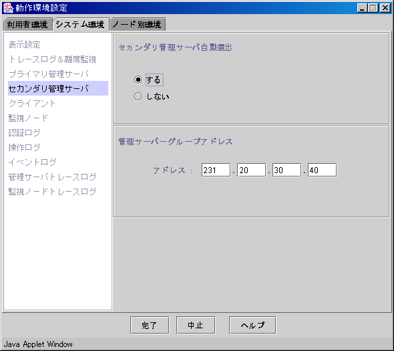Click the application icon in title bar
Image resolution: width=394 pixels, height=351 pixels.
pos(8,8)
